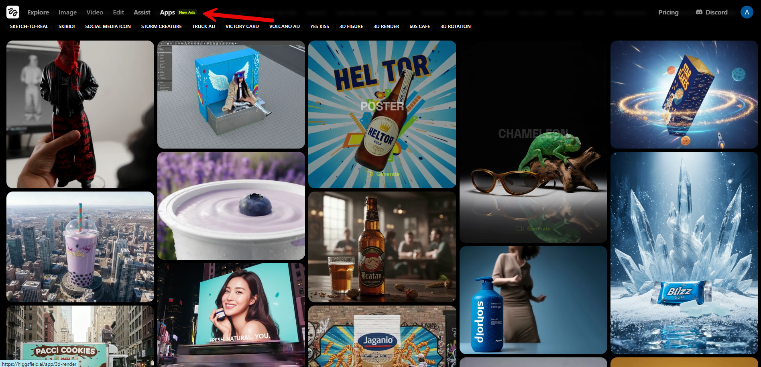The width and height of the screenshot is (761, 367).
Task: Open the blueberry yogurt thumbnail
Action: (x=231, y=205)
